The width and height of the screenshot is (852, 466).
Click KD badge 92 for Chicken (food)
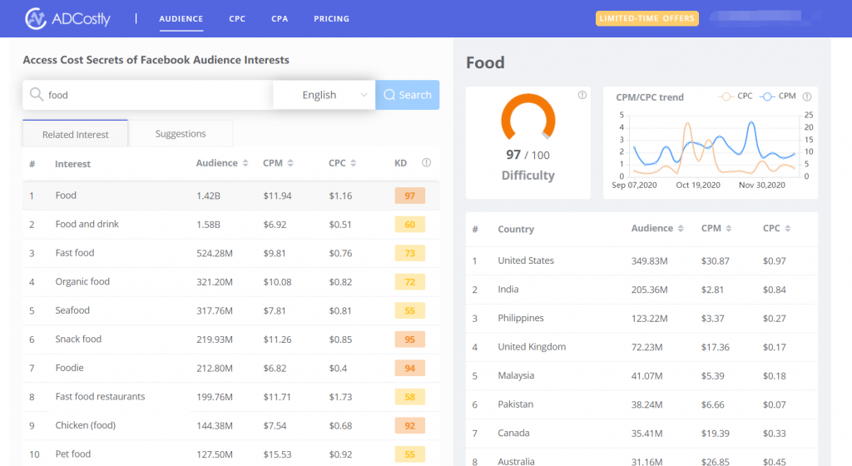tap(409, 426)
